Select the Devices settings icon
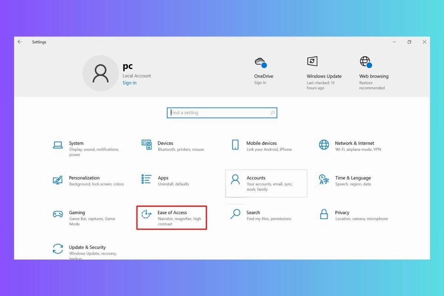Viewport: 444px width, 296px height. point(146,145)
